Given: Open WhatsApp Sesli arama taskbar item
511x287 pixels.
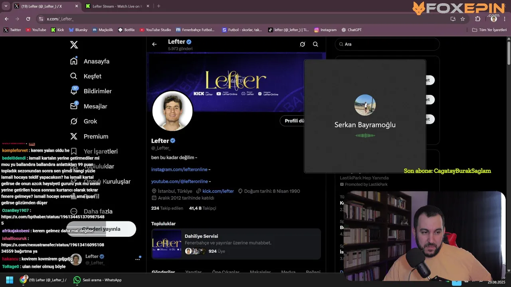Looking at the screenshot, I should point(98,280).
